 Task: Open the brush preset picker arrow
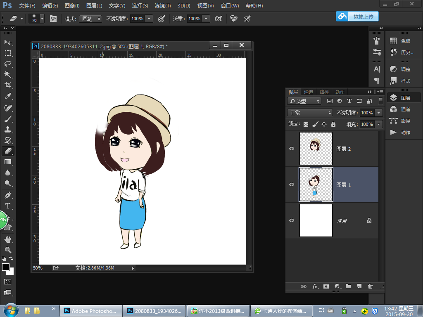click(x=43, y=19)
